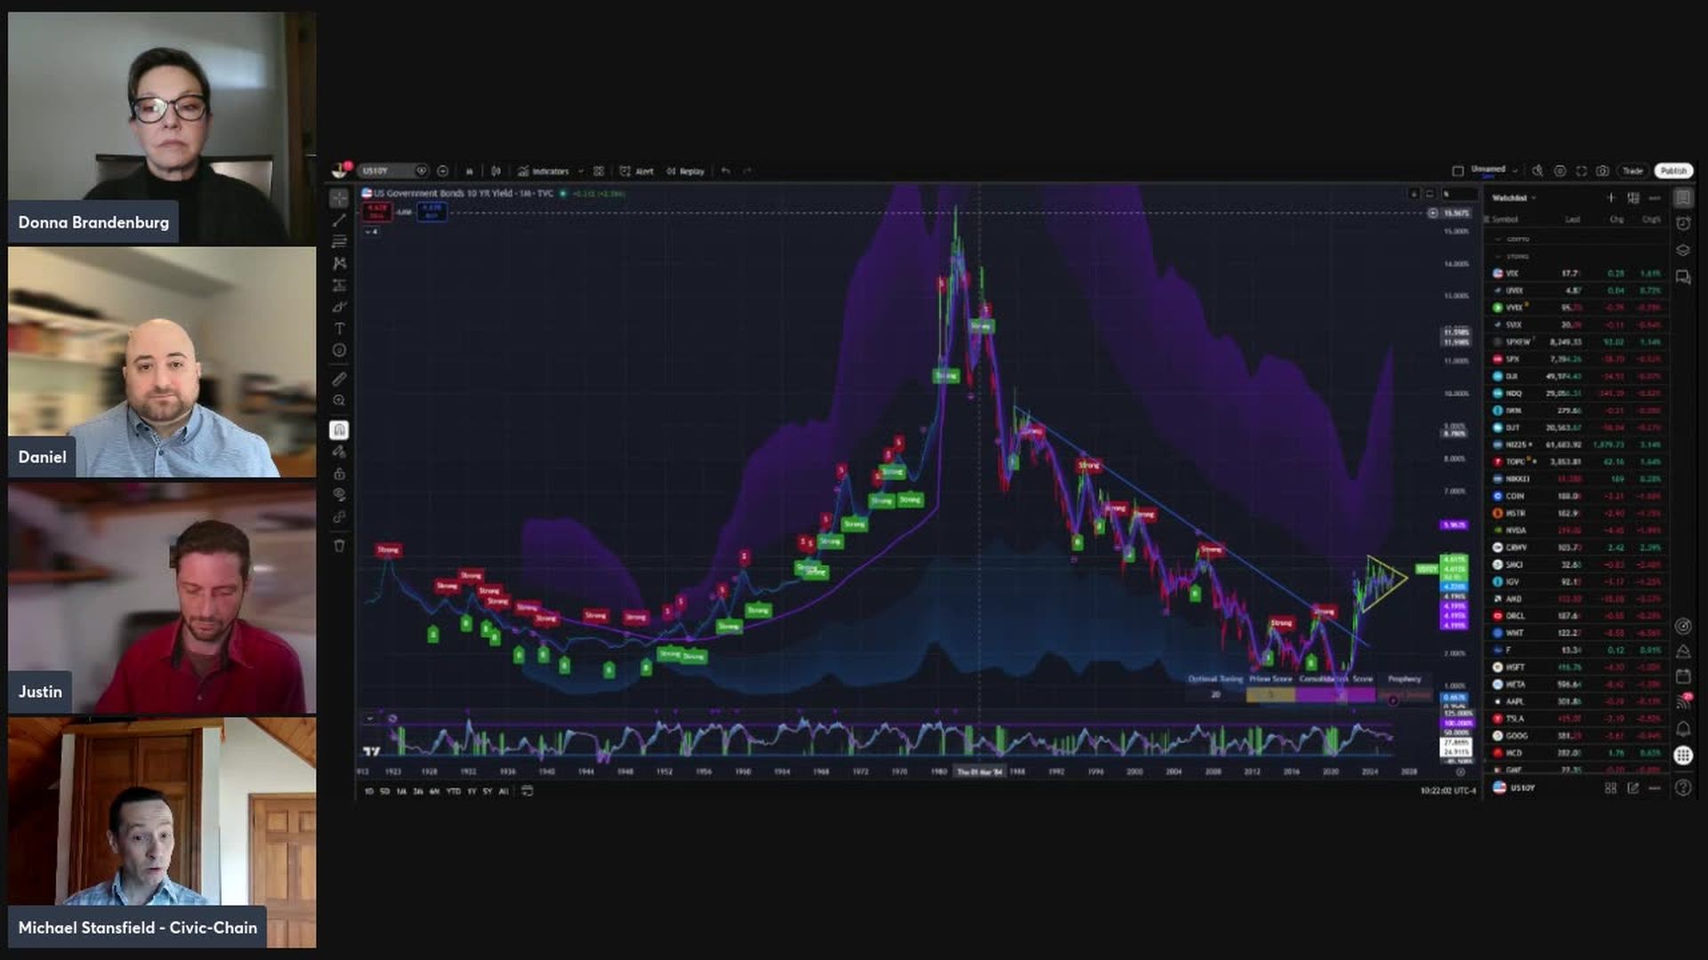
Task: Select the text annotation tool
Action: [339, 328]
